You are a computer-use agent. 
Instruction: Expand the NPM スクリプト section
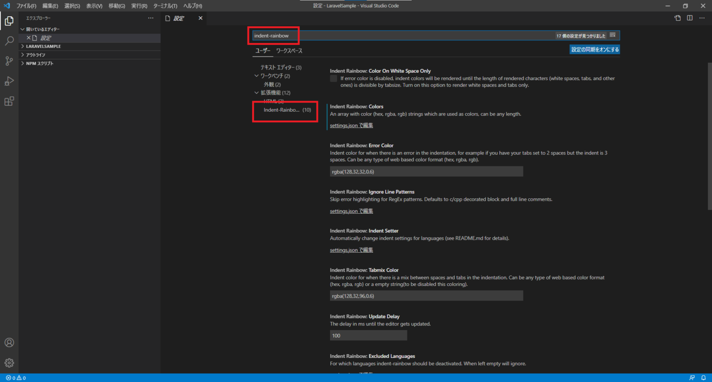39,64
